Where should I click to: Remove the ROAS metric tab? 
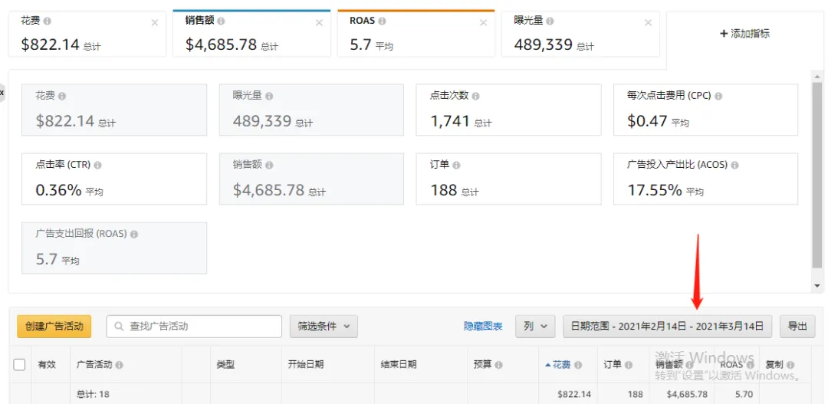click(x=483, y=23)
